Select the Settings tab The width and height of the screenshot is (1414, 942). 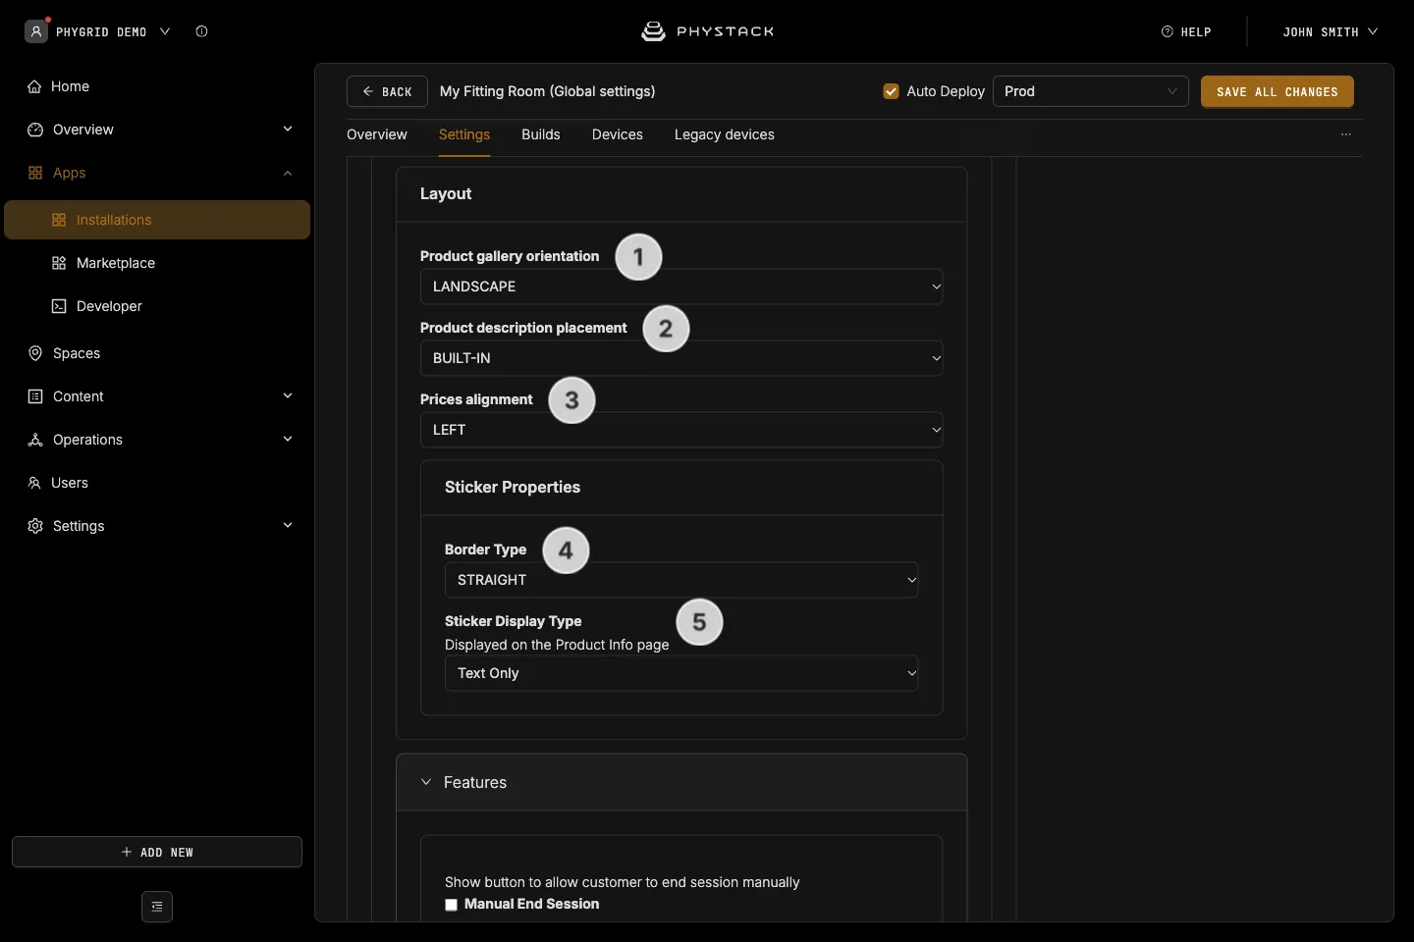pyautogui.click(x=464, y=134)
